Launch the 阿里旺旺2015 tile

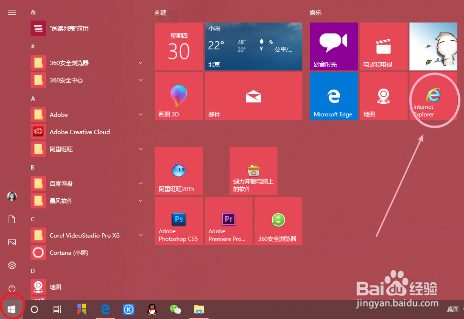pyautogui.click(x=179, y=171)
